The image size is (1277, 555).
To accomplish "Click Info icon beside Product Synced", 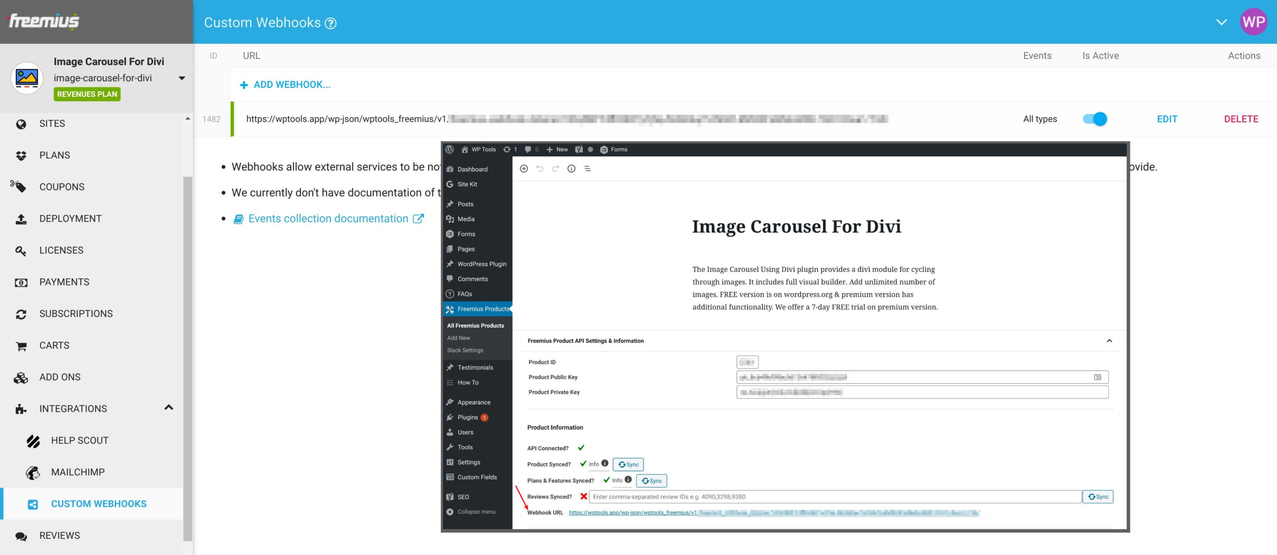I will [x=605, y=463].
